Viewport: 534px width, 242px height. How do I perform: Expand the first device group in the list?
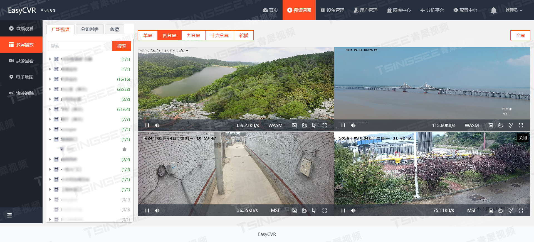[x=50, y=59]
